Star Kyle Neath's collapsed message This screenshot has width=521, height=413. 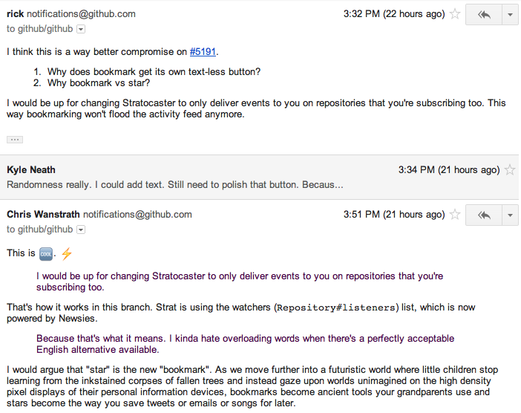pos(509,170)
